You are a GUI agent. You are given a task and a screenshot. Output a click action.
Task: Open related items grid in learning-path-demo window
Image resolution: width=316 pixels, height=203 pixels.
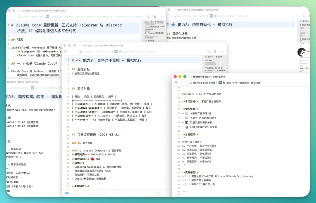[176, 83]
